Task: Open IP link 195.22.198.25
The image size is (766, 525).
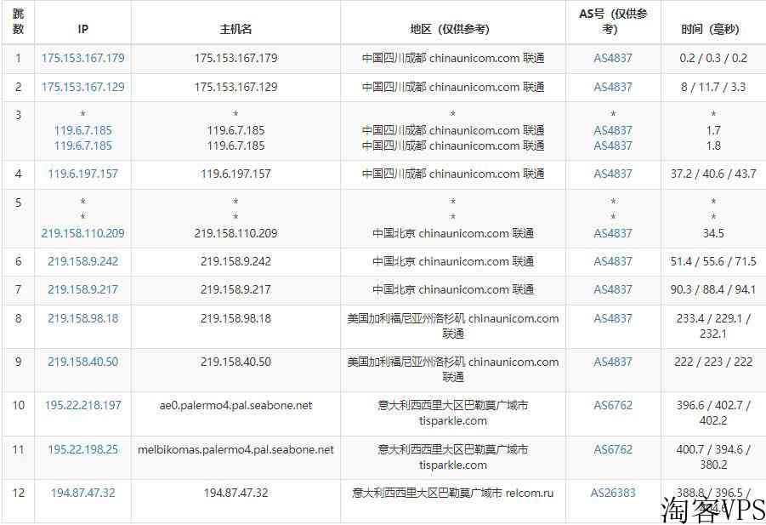Action: pyautogui.click(x=82, y=449)
